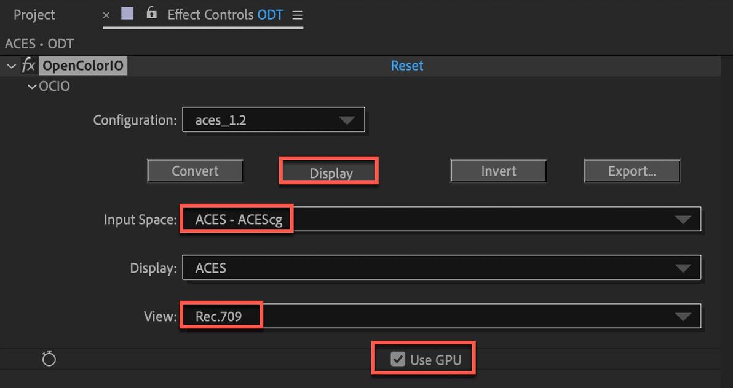The height and width of the screenshot is (388, 733).
Task: Open the View Rec.709 dropdown
Action: [x=441, y=316]
